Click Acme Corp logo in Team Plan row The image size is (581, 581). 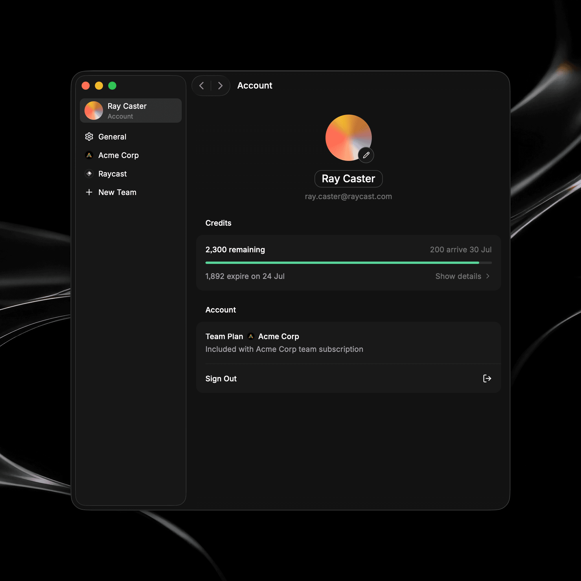pos(251,336)
